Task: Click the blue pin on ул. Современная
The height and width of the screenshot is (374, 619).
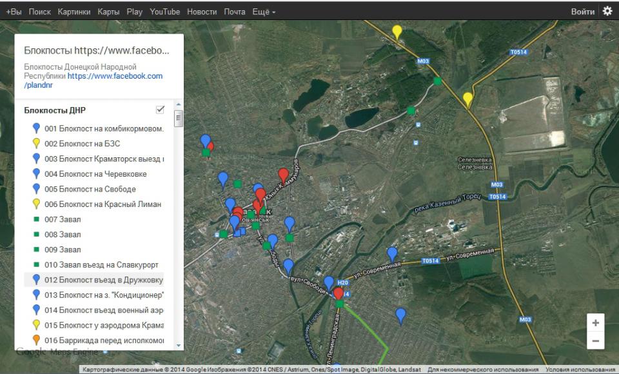Action: tap(392, 253)
